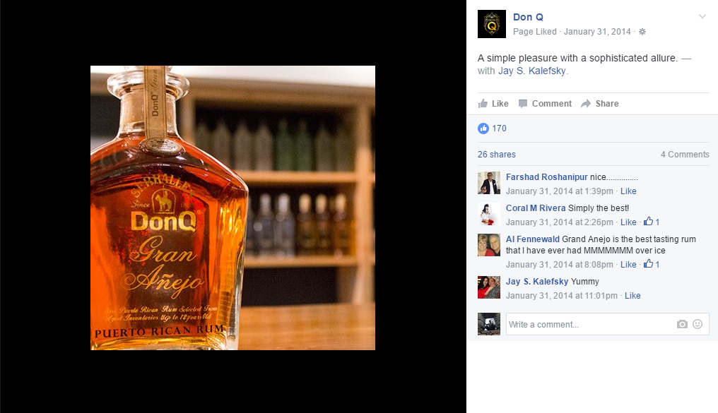Viewport: 718px width, 413px height.
Task: Open Al Fennewald's profile picture
Action: coord(488,245)
